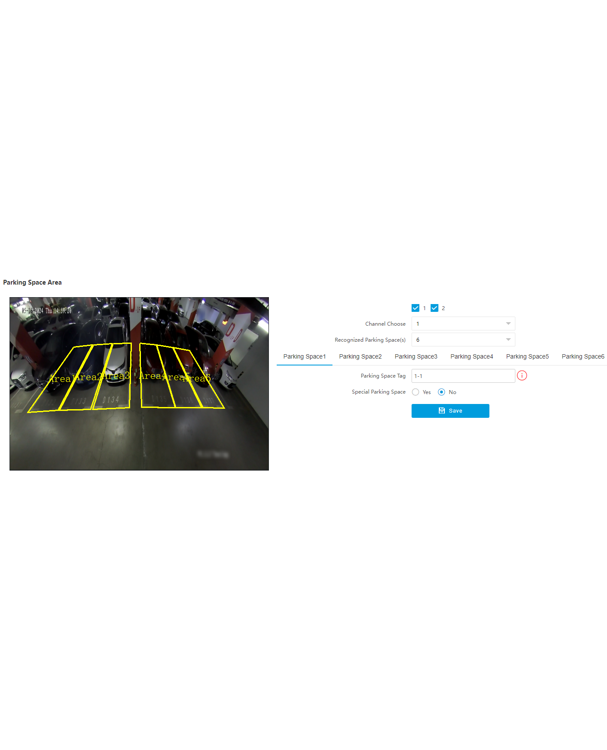The image size is (607, 750).
Task: Click the Area4 label in camera view
Action: (150, 376)
